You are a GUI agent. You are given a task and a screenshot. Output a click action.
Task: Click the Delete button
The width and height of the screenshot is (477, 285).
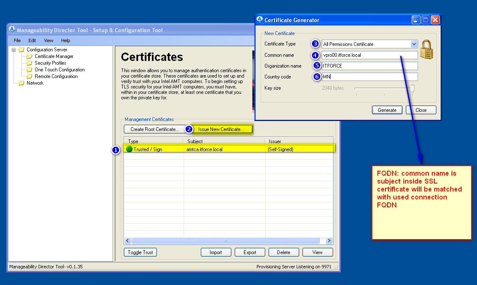[284, 252]
